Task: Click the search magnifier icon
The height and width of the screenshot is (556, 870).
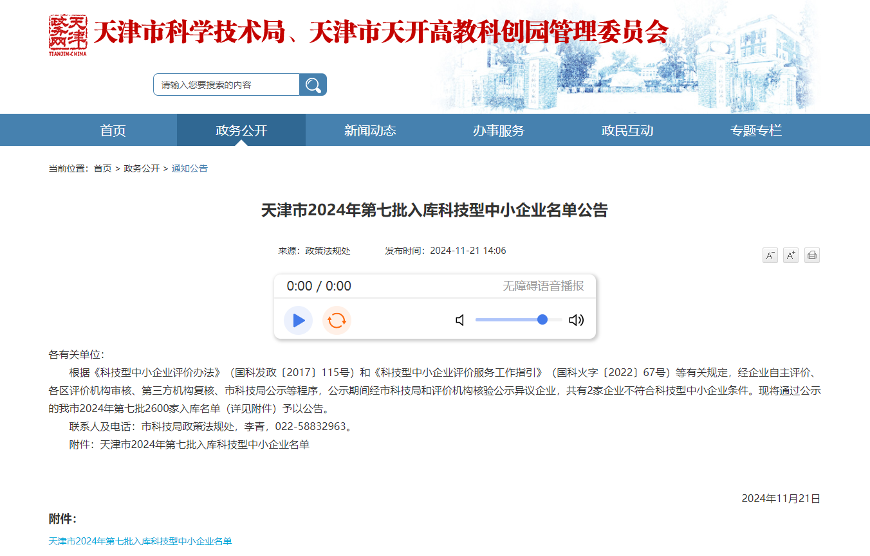Action: [313, 85]
